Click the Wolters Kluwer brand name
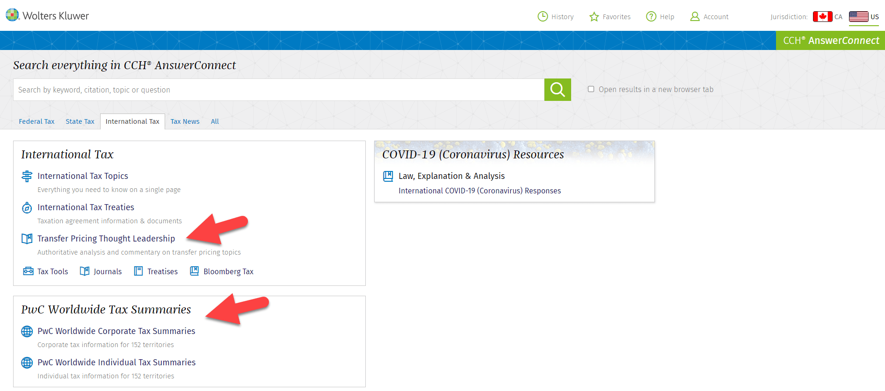This screenshot has height=391, width=885. tap(56, 16)
